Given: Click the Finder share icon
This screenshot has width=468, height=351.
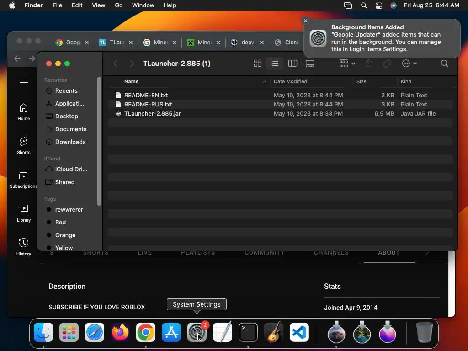Looking at the screenshot, I should (369, 63).
